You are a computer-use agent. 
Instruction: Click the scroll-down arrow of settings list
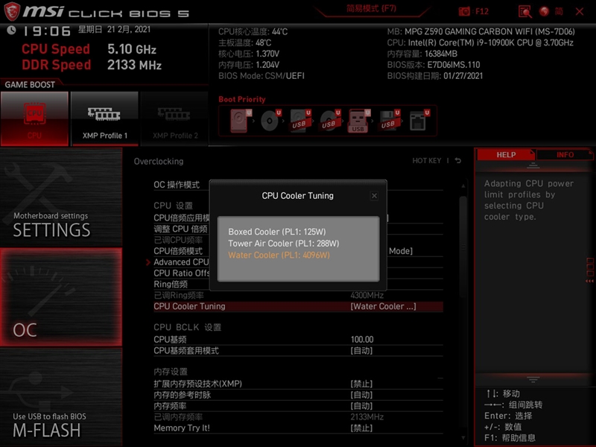[463, 438]
